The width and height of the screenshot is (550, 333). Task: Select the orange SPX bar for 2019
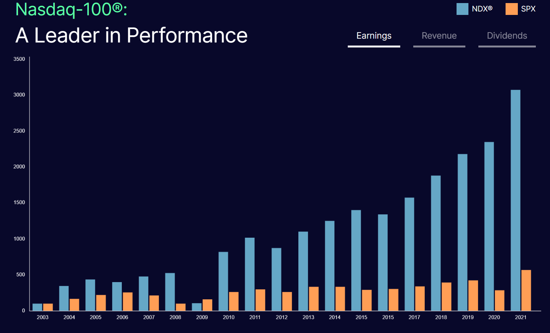(x=473, y=295)
